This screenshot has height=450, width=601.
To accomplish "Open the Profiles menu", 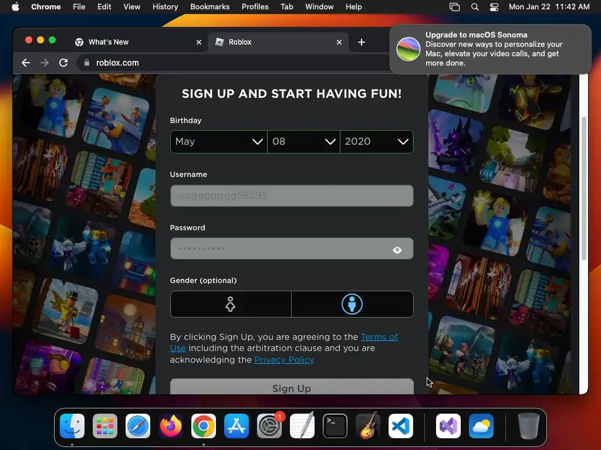I will 255,7.
